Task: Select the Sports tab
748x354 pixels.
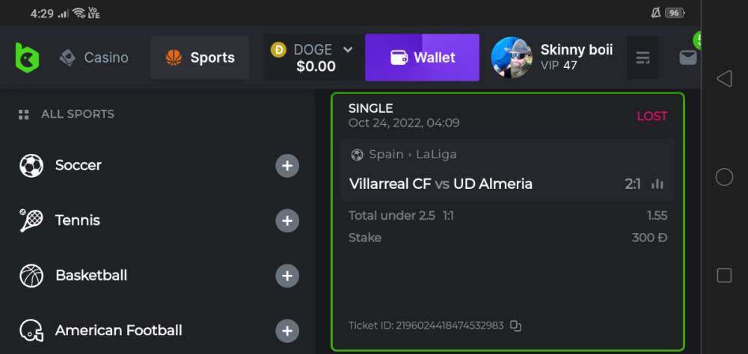Action: click(x=200, y=58)
